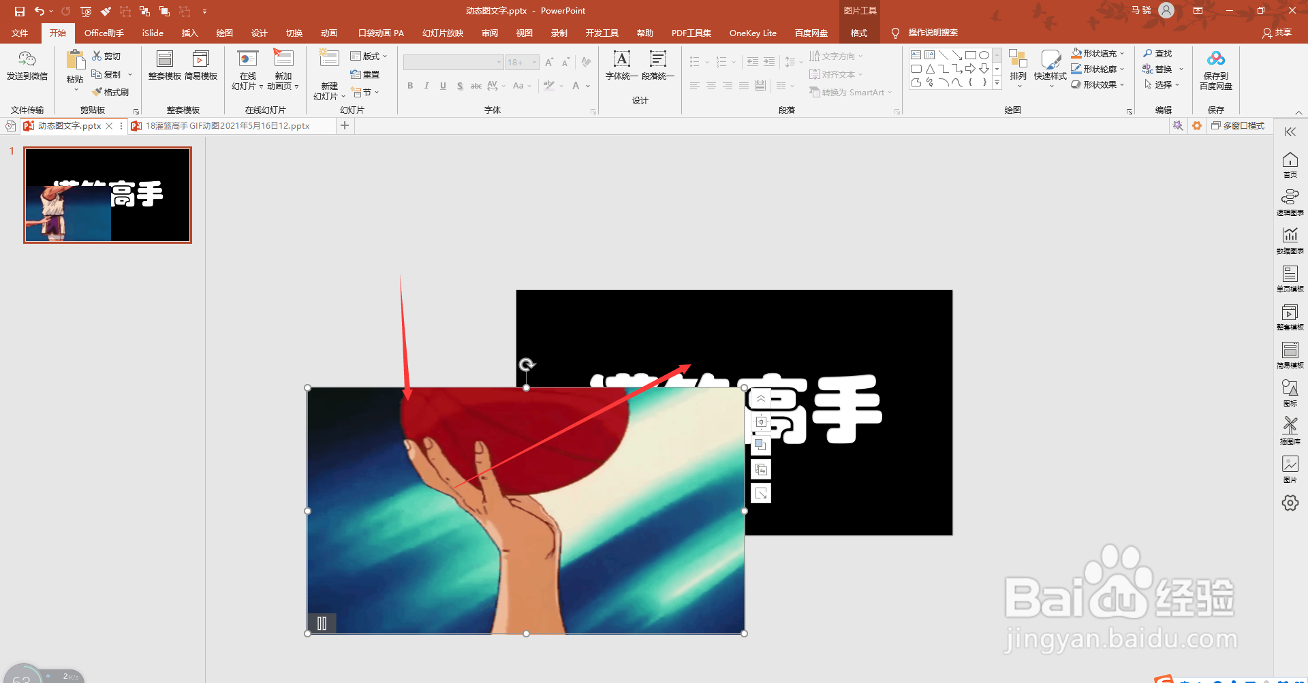The height and width of the screenshot is (683, 1308).
Task: Toggle Bold formatting
Action: click(410, 86)
